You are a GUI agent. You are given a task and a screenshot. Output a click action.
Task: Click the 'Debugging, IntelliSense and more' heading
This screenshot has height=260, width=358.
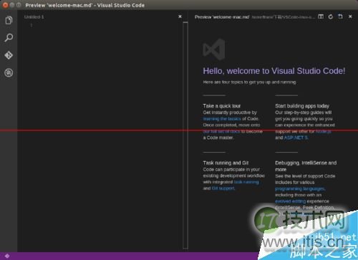pos(306,166)
